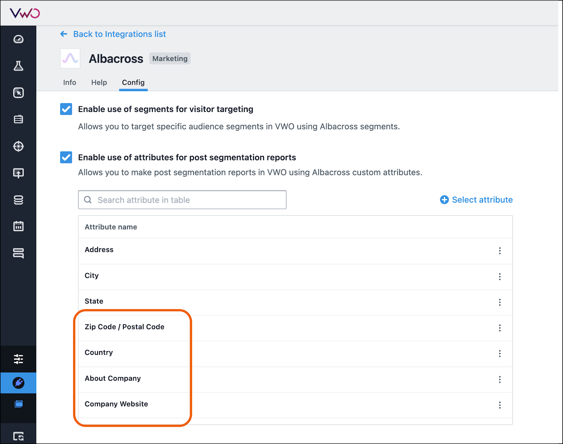
Task: Select the Company Website attribute row
Action: pyautogui.click(x=295, y=405)
